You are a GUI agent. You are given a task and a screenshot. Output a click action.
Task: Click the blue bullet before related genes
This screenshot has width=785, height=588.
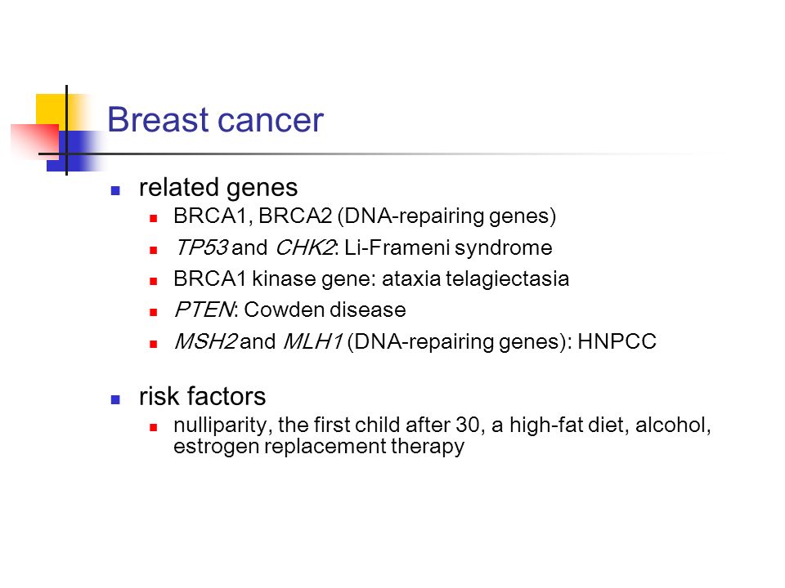pyautogui.click(x=115, y=190)
